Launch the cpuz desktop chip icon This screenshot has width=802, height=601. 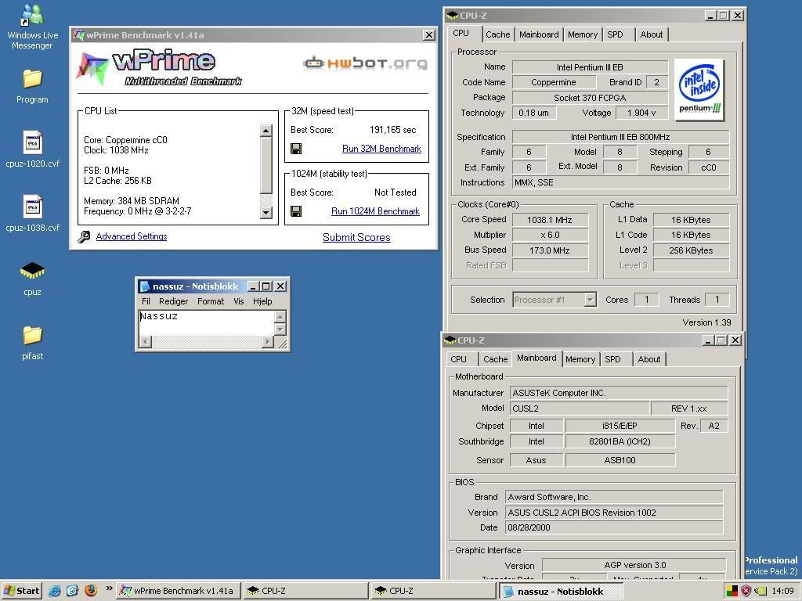[32, 279]
